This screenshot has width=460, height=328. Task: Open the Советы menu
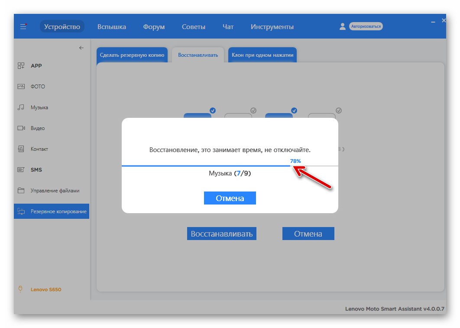click(193, 27)
